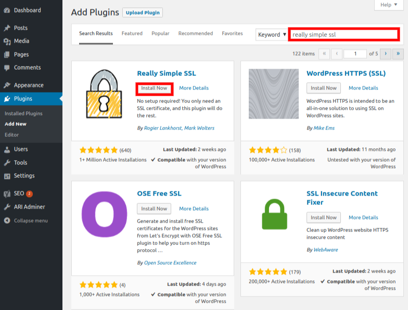Open the Keyword search type dropdown

[x=272, y=34]
